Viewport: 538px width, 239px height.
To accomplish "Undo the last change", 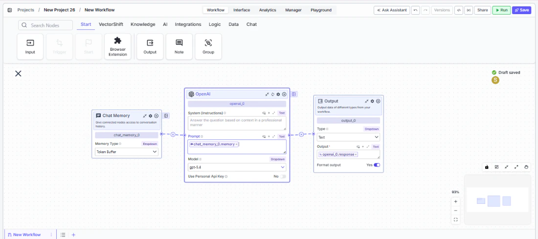I will click(416, 10).
